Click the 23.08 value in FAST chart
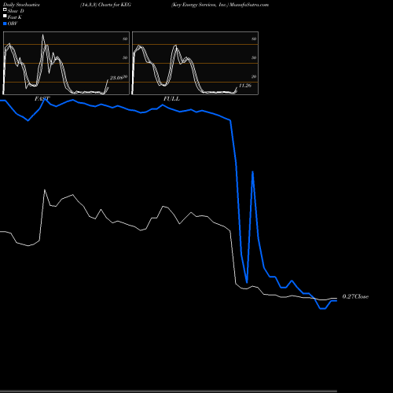The width and height of the screenshot is (393, 393). pos(116,78)
